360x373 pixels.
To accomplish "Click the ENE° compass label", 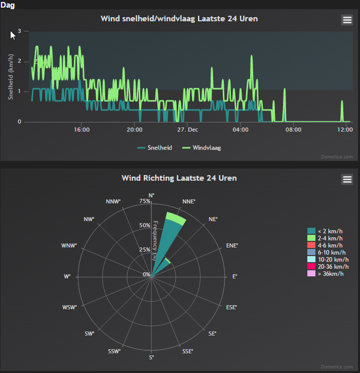I will coord(232,245).
